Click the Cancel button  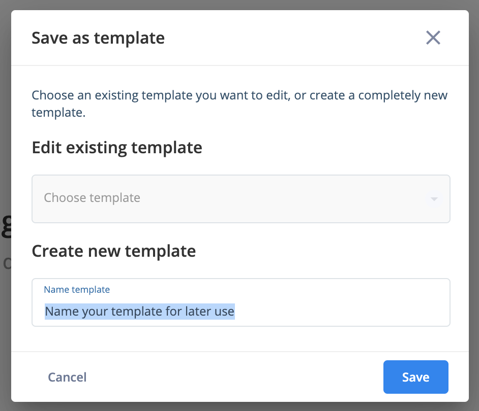(x=67, y=377)
